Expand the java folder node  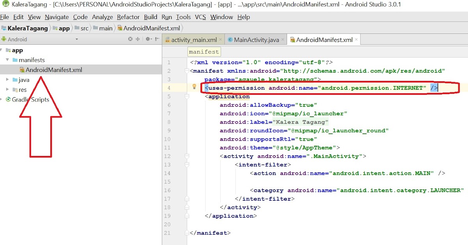point(7,80)
